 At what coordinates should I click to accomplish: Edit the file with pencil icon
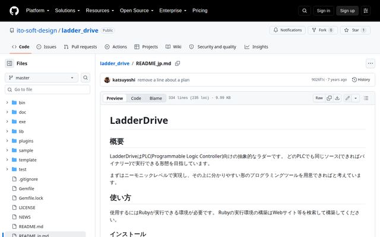347,98
